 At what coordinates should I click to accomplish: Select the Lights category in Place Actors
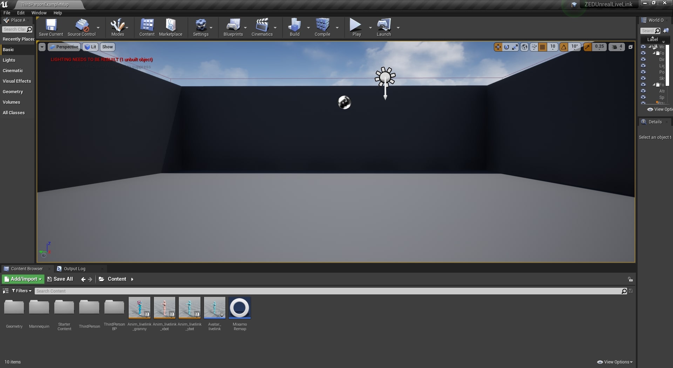pyautogui.click(x=9, y=60)
